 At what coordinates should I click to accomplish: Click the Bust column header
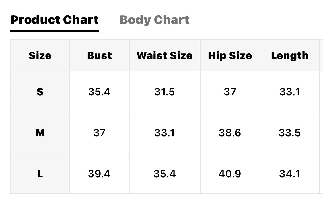pyautogui.click(x=99, y=56)
